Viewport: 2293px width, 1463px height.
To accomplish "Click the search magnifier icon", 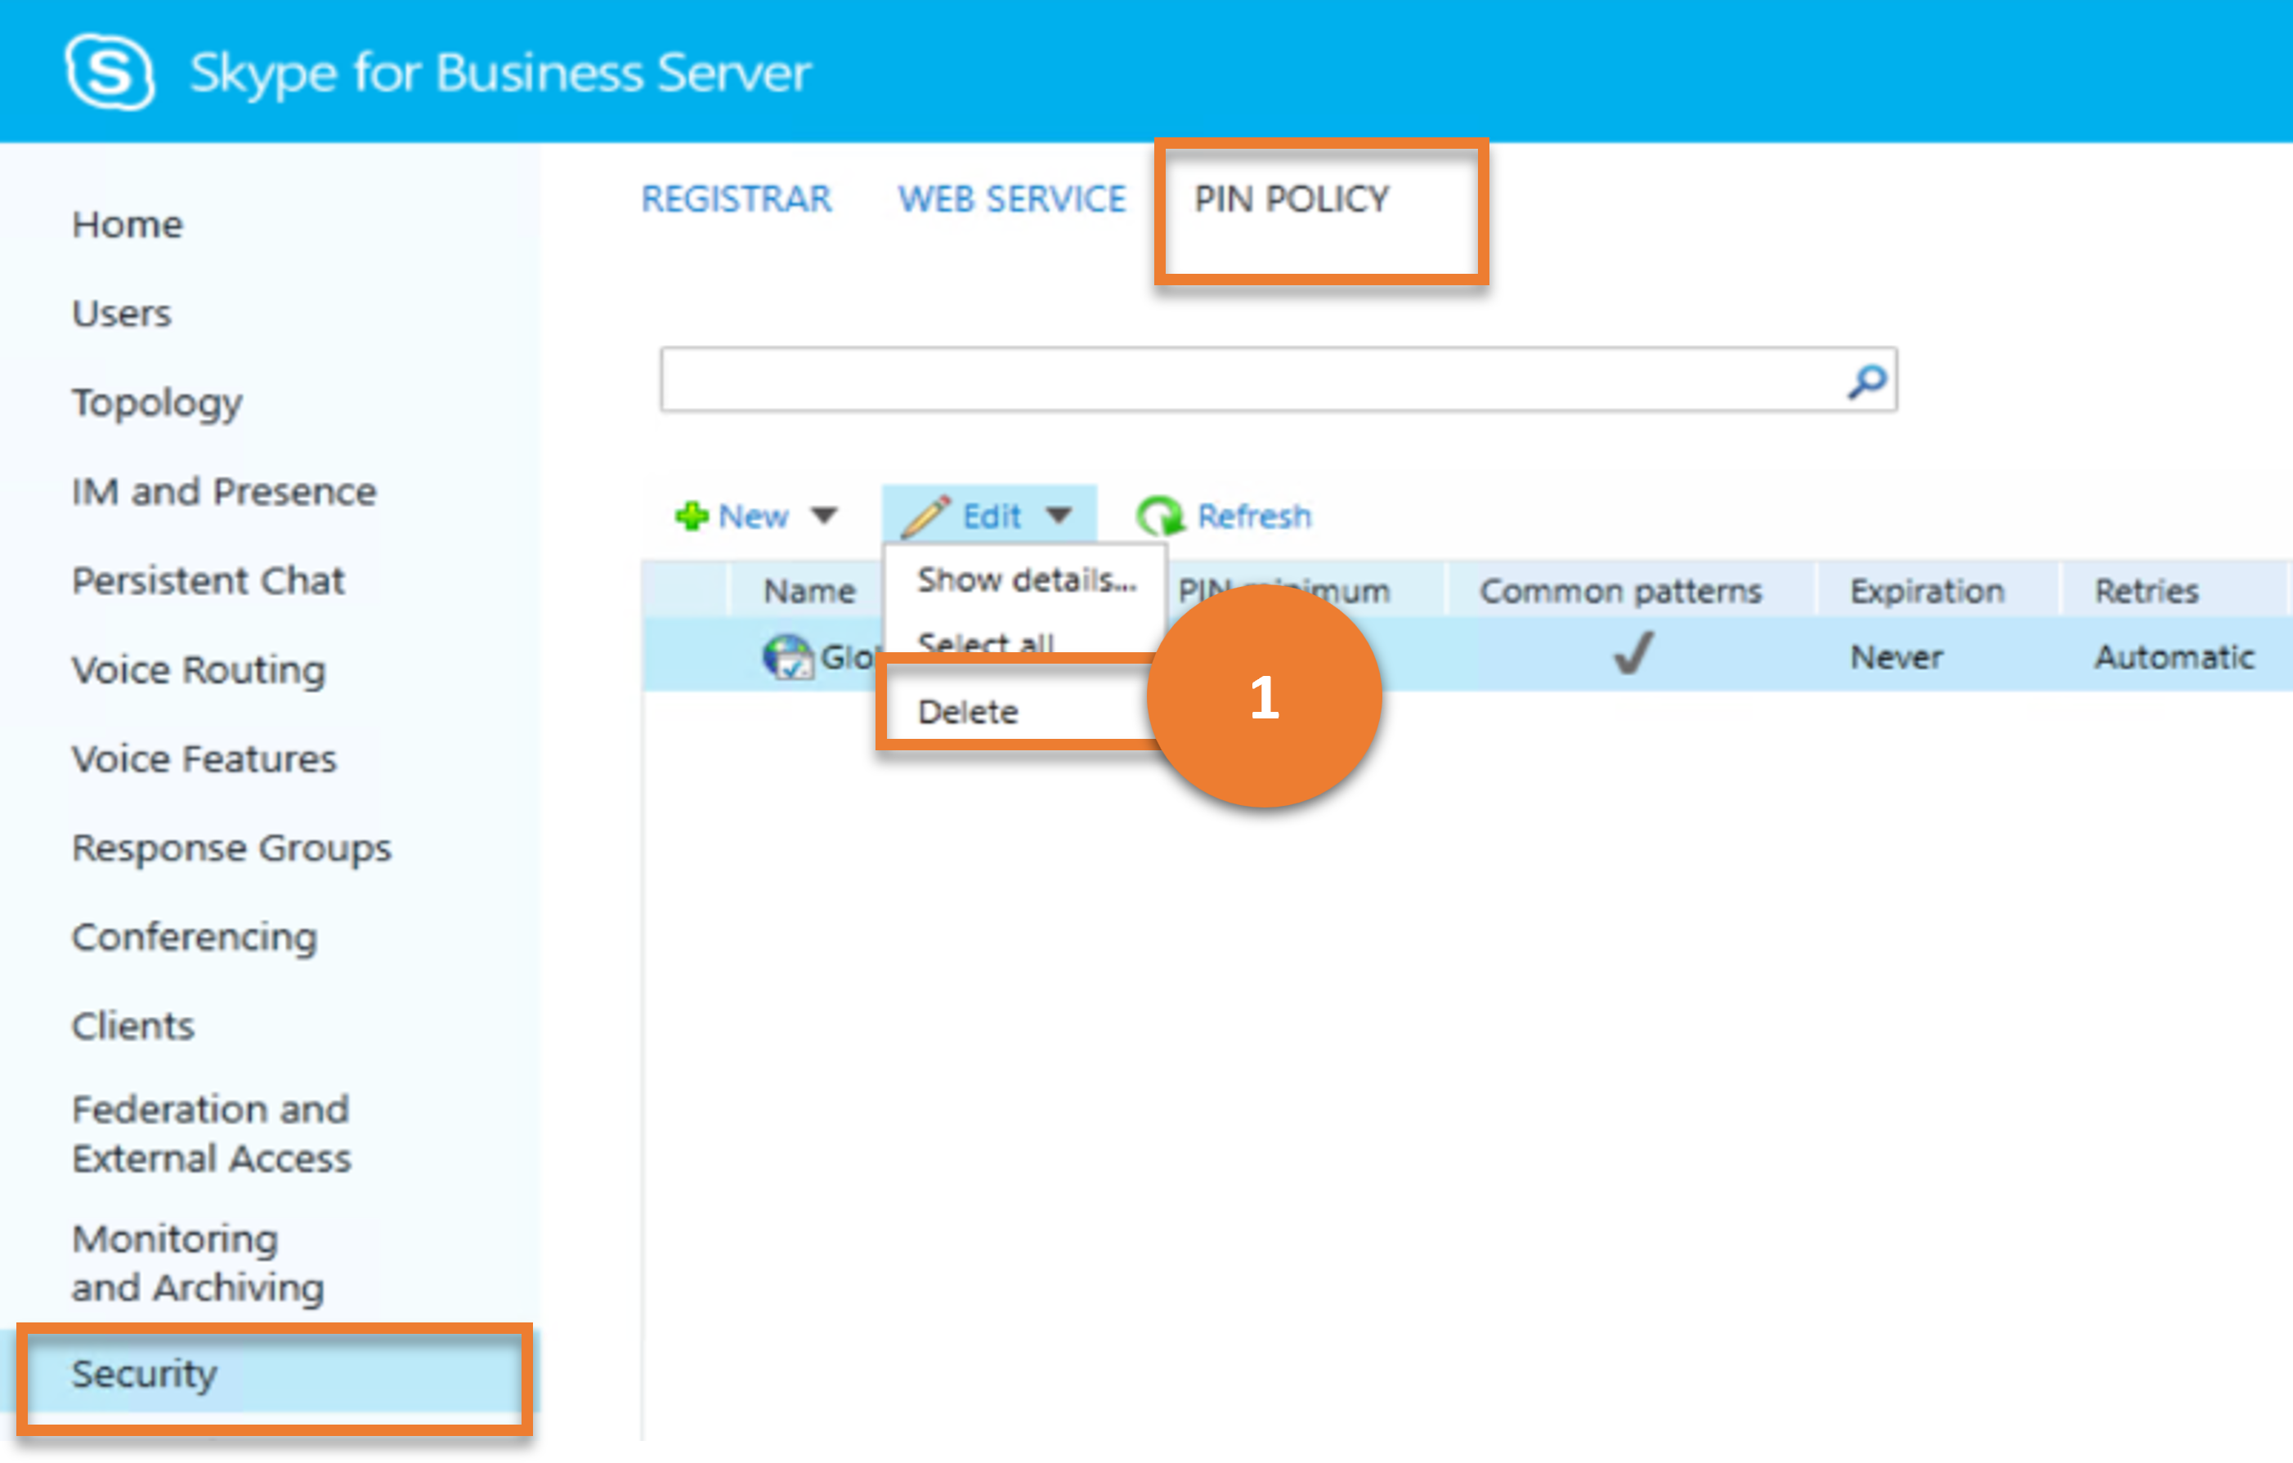I will (1866, 382).
